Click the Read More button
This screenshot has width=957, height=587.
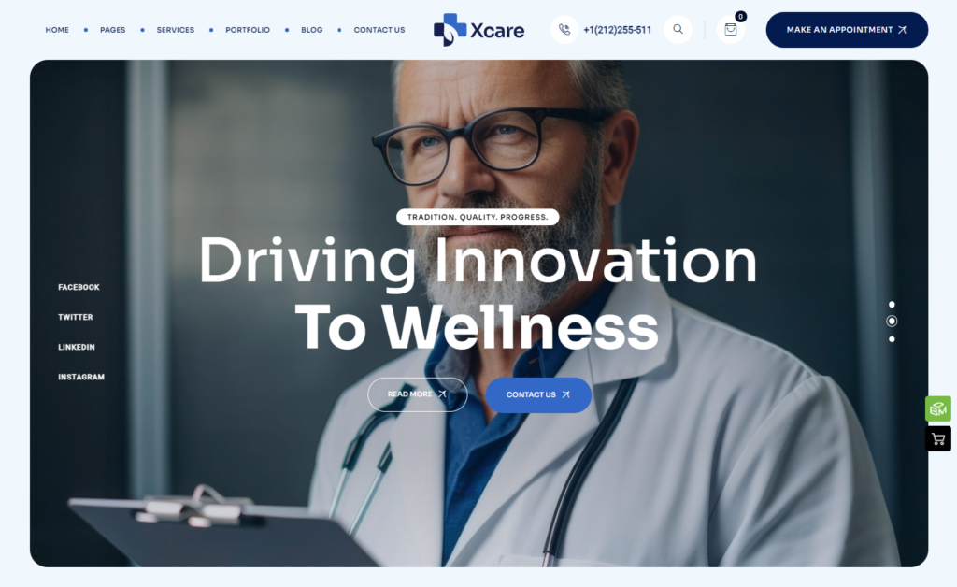point(418,394)
